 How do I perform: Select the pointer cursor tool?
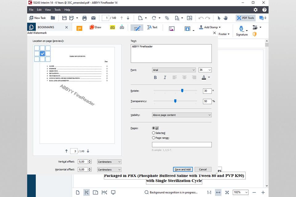coord(219,18)
